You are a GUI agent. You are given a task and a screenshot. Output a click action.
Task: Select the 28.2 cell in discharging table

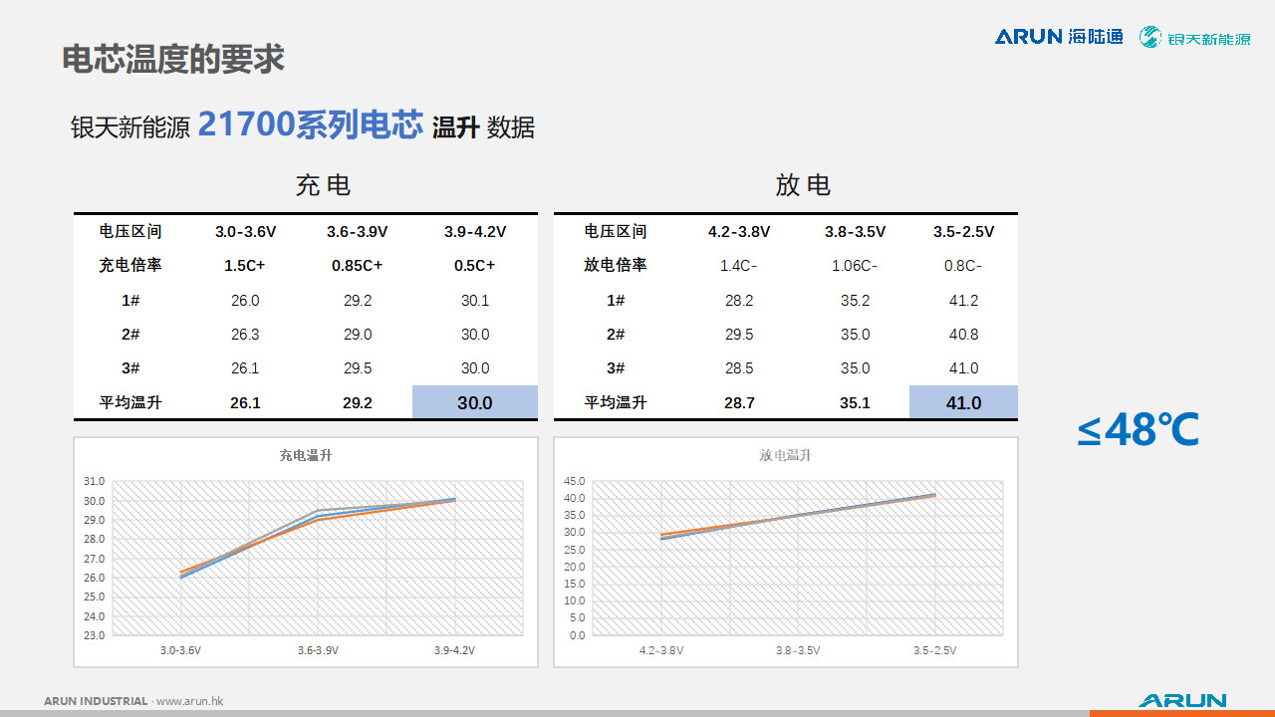pyautogui.click(x=739, y=301)
